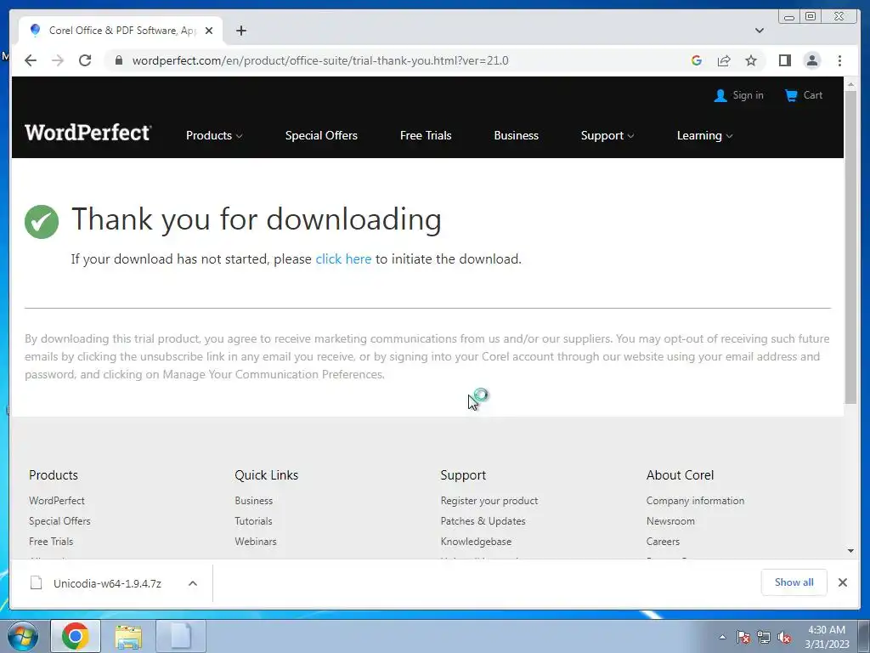870x653 pixels.
Task: Open Company information link
Action: 695,500
